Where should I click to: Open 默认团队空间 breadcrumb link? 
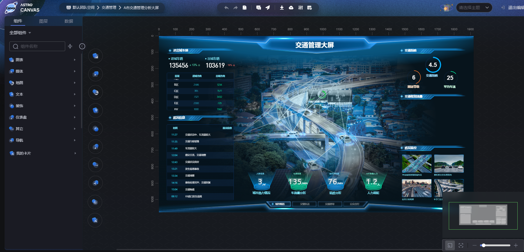point(81,8)
